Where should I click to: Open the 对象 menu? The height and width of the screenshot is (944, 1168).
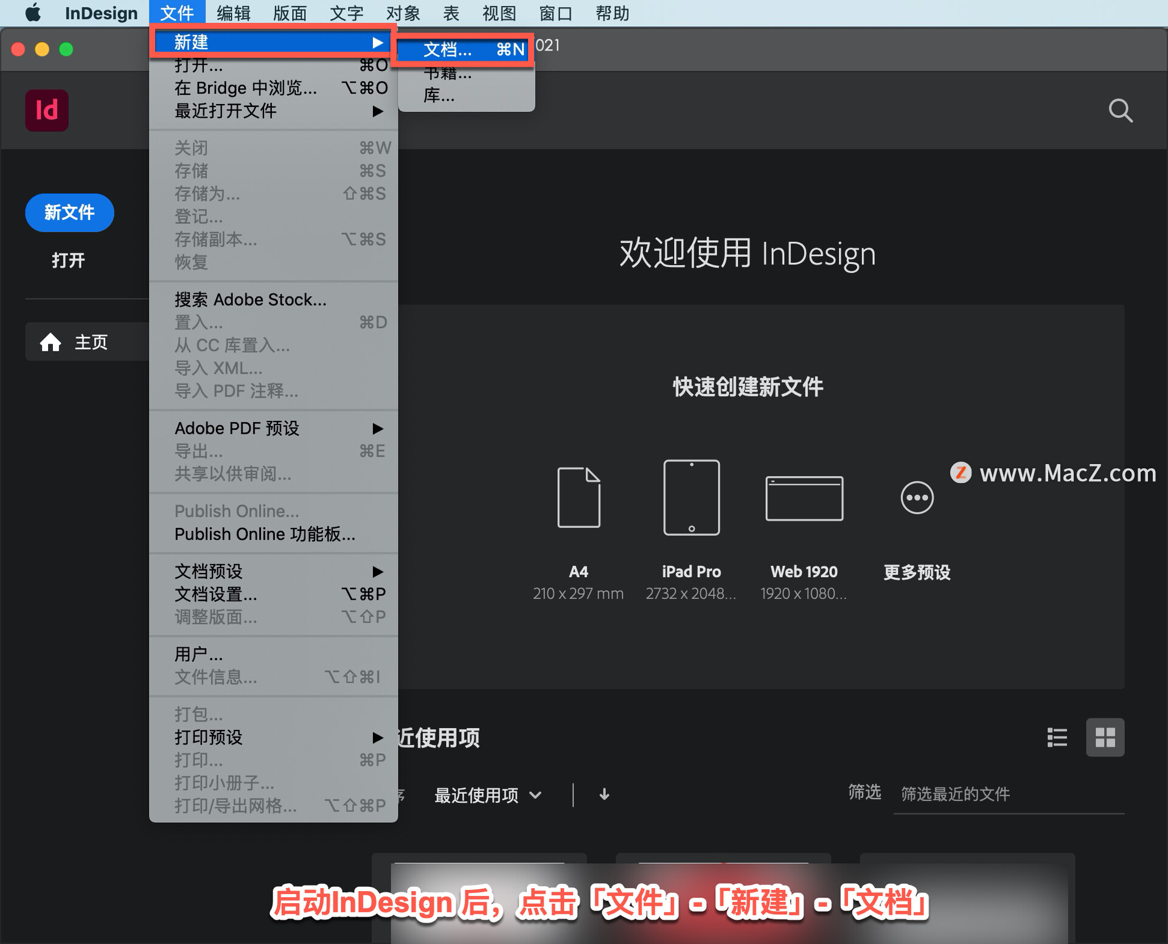(x=403, y=13)
